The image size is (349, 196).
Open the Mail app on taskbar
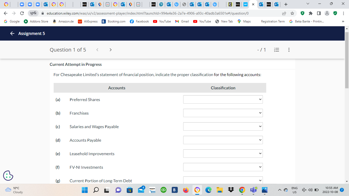point(141,190)
